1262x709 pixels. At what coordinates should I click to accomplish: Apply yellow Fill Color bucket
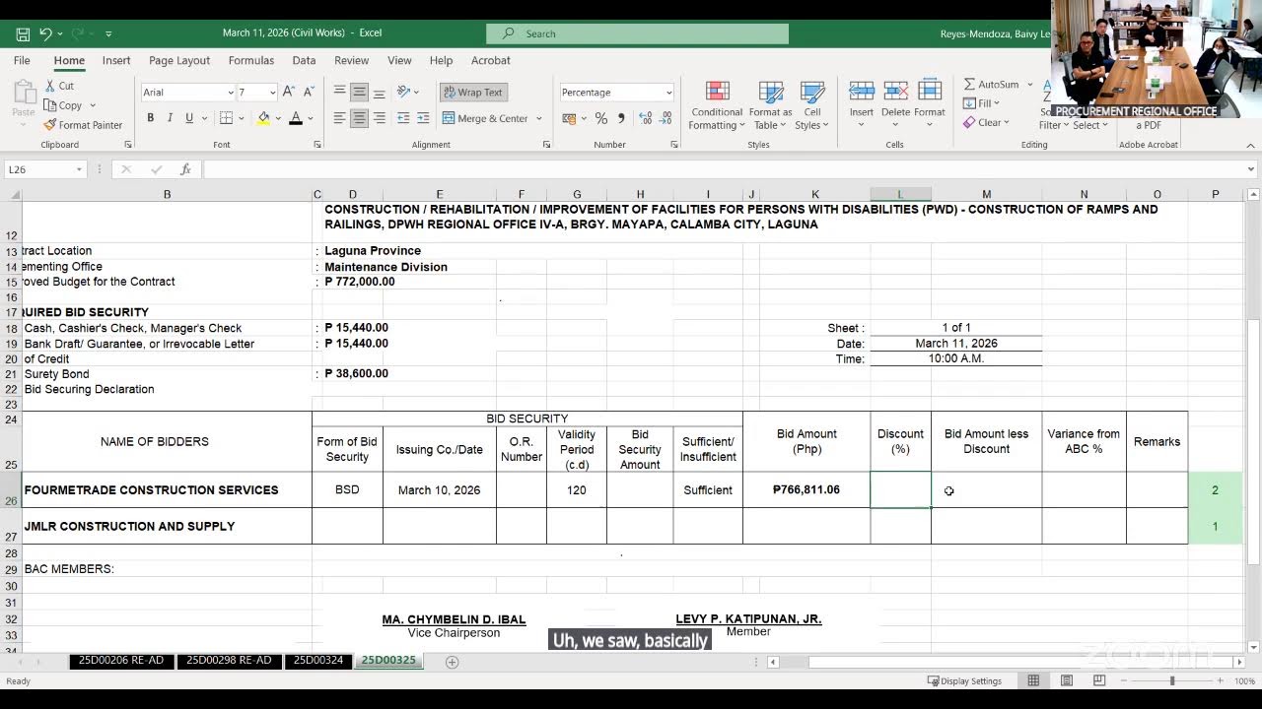coord(263,118)
